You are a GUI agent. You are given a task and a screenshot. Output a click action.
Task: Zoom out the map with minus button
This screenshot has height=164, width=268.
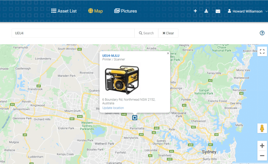point(262,156)
